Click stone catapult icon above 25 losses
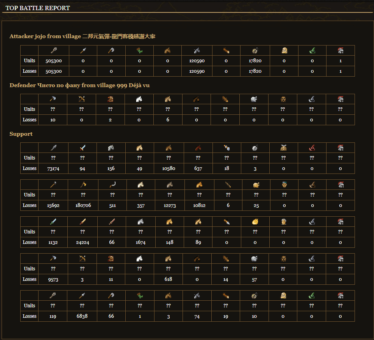This screenshot has width=374, height=340. [256, 184]
